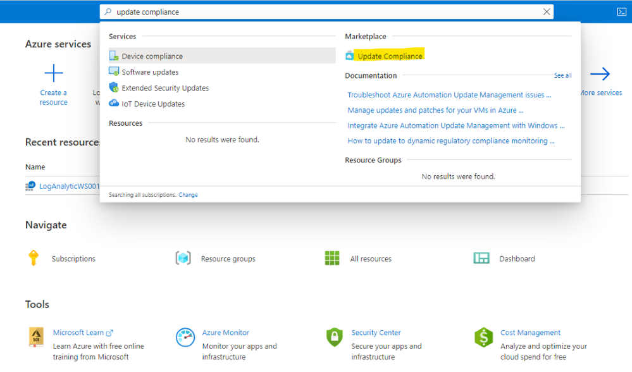
Task: Open Update Compliance marketplace result
Action: pos(390,56)
